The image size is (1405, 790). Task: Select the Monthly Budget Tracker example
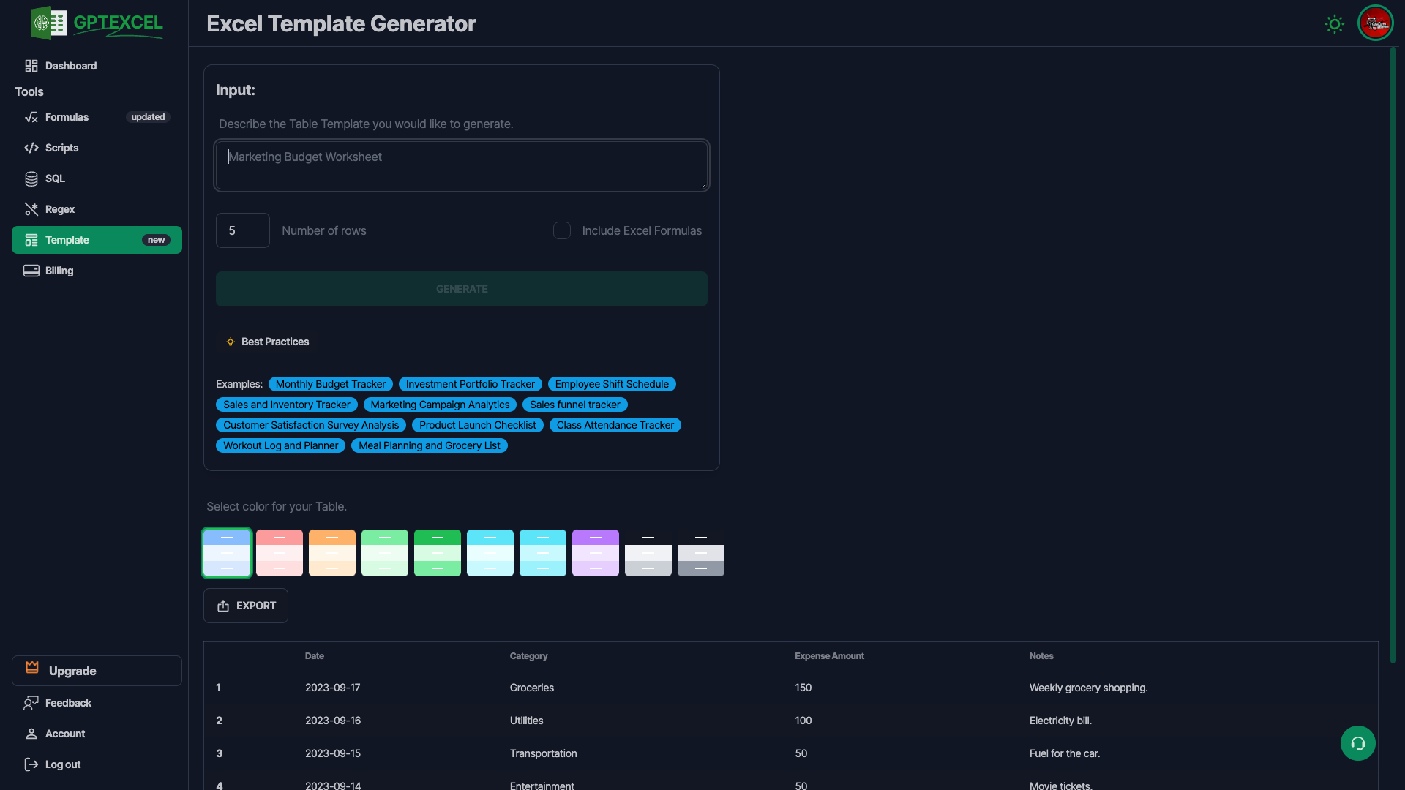(x=330, y=384)
